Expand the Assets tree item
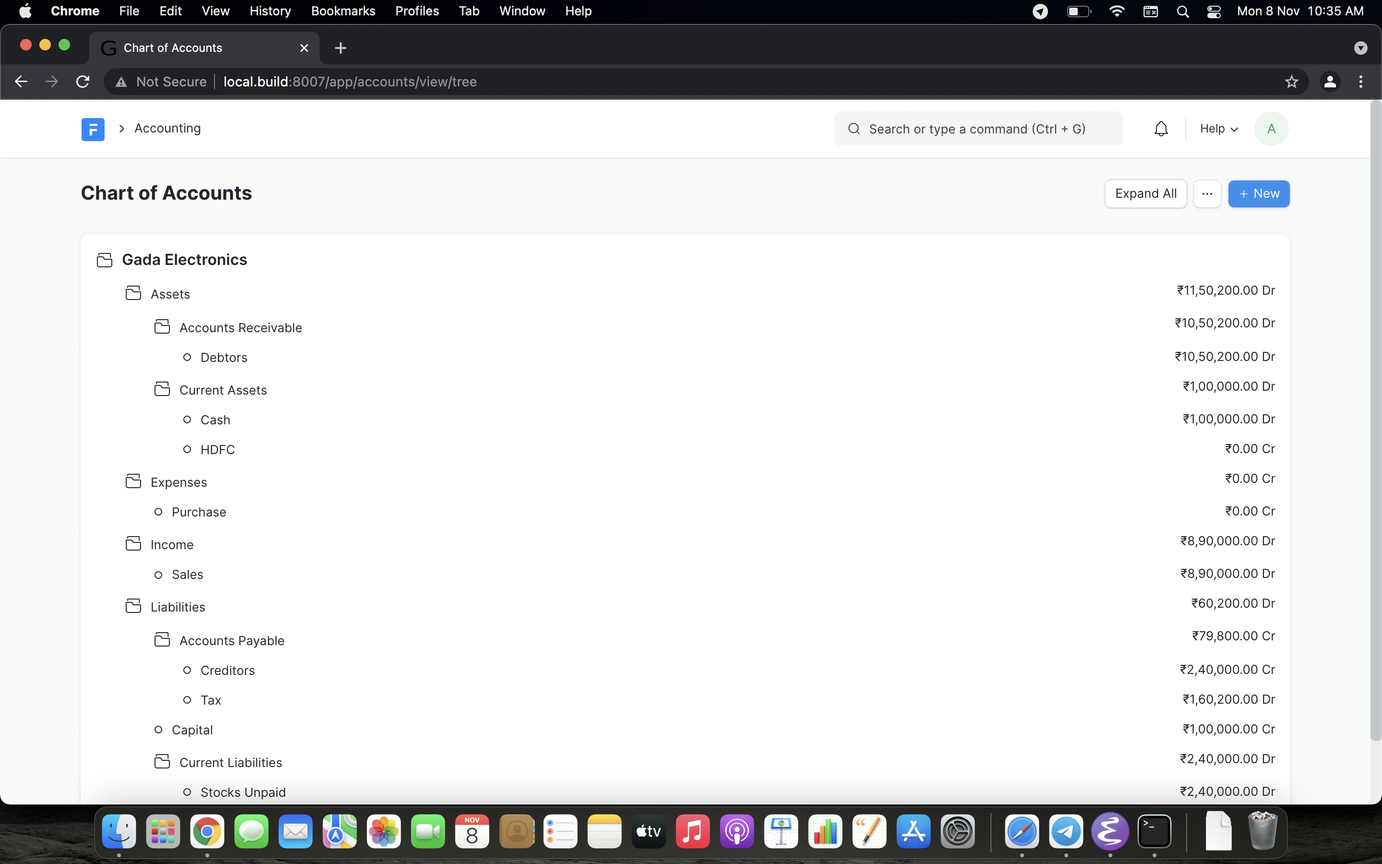The height and width of the screenshot is (864, 1382). [133, 294]
